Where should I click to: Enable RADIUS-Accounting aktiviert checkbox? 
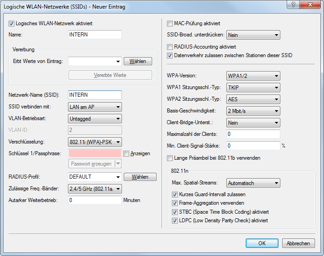170,47
